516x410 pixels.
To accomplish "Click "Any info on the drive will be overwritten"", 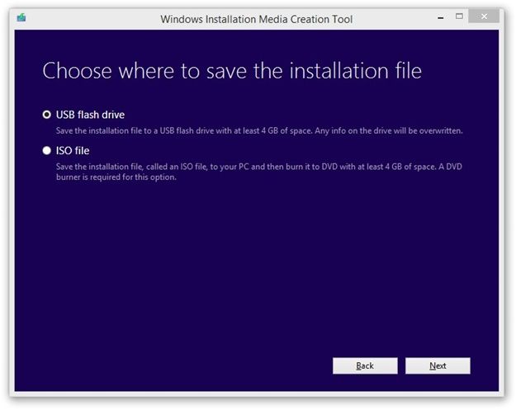I will [x=389, y=131].
